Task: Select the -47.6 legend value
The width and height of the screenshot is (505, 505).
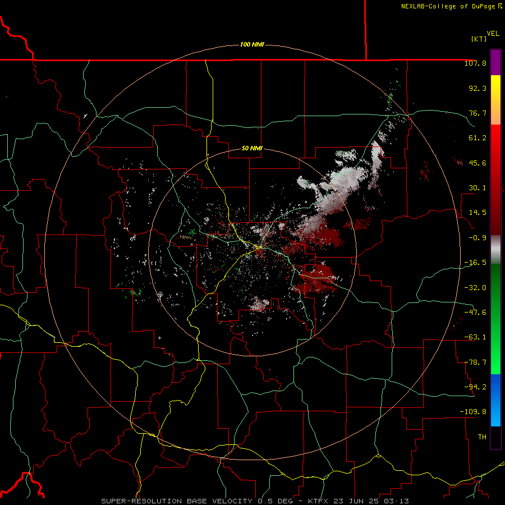Action: (x=475, y=313)
